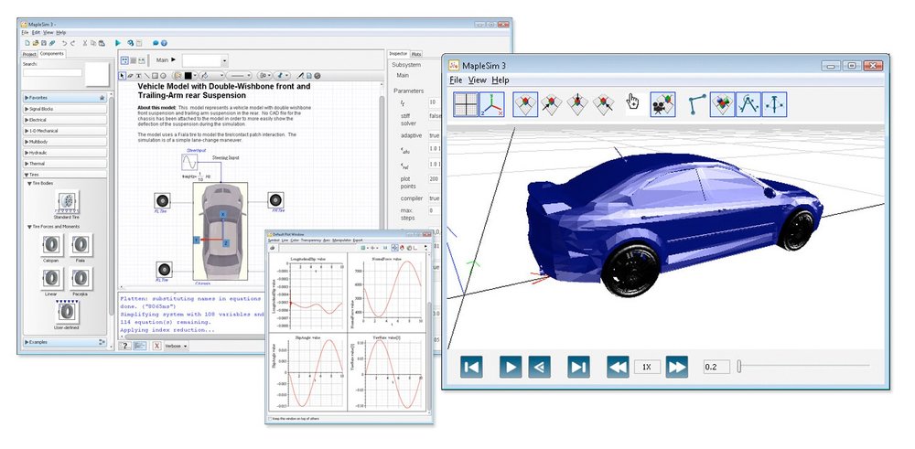Expand the Signal Blocks palette
This screenshot has width=915, height=449.
(64, 109)
